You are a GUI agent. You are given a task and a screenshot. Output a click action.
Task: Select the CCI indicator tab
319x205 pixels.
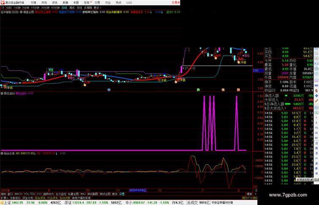click(x=39, y=194)
